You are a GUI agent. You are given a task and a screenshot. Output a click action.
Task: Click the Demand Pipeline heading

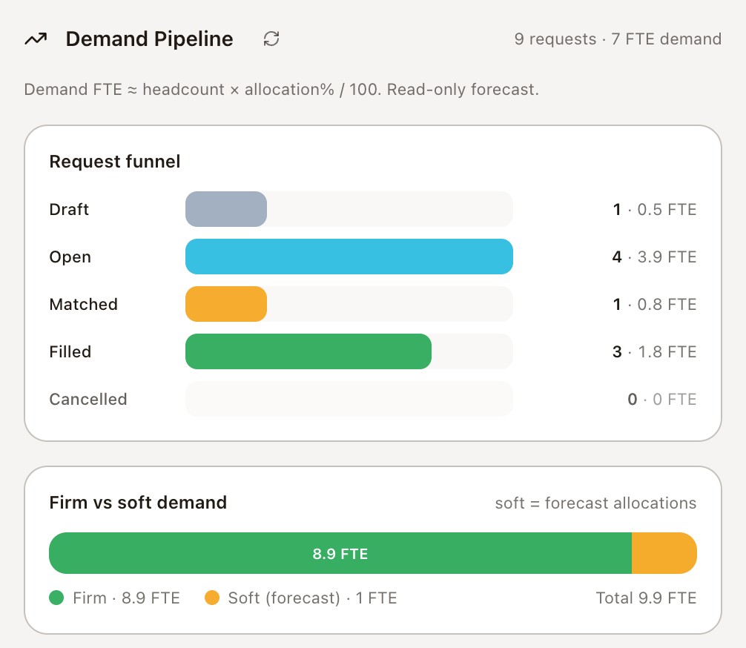149,39
